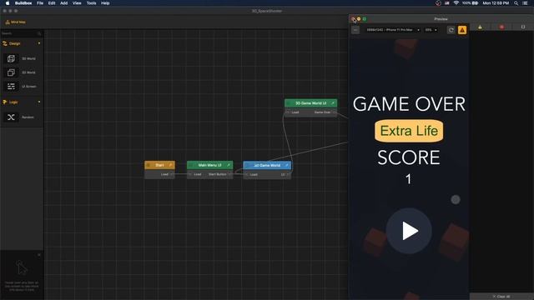The image size is (534, 300).
Task: Toggle the yellow warnings filter in console
Action: click(480, 27)
